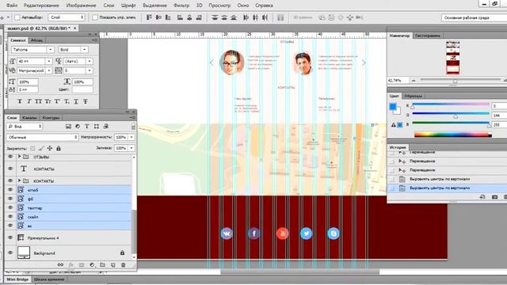Select the КОНТАКТЫ text layer
Screen dimensions: 507x285
point(68,169)
